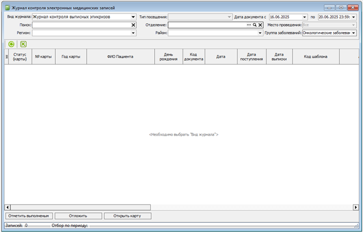This screenshot has width=363, height=232.
Task: Click into the Поиск input field
Action: [x=81, y=25]
